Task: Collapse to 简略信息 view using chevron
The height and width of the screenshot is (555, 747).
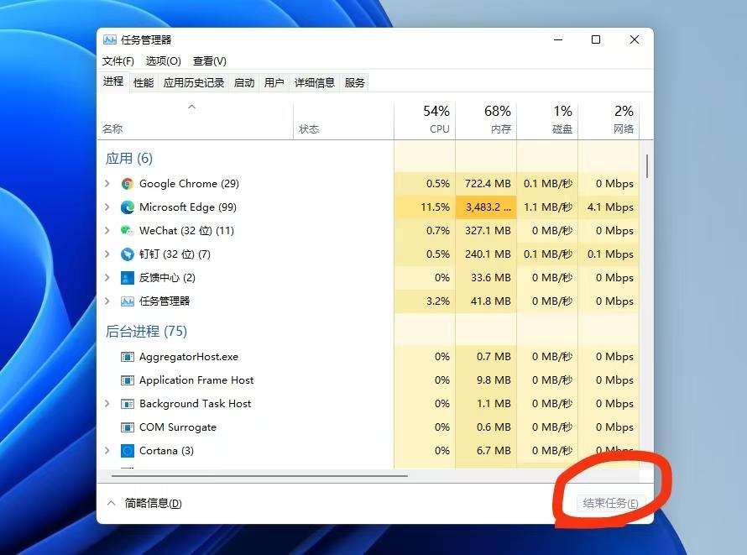Action: 111,503
